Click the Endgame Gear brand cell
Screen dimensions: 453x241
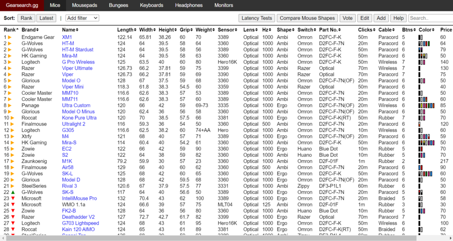coord(38,37)
